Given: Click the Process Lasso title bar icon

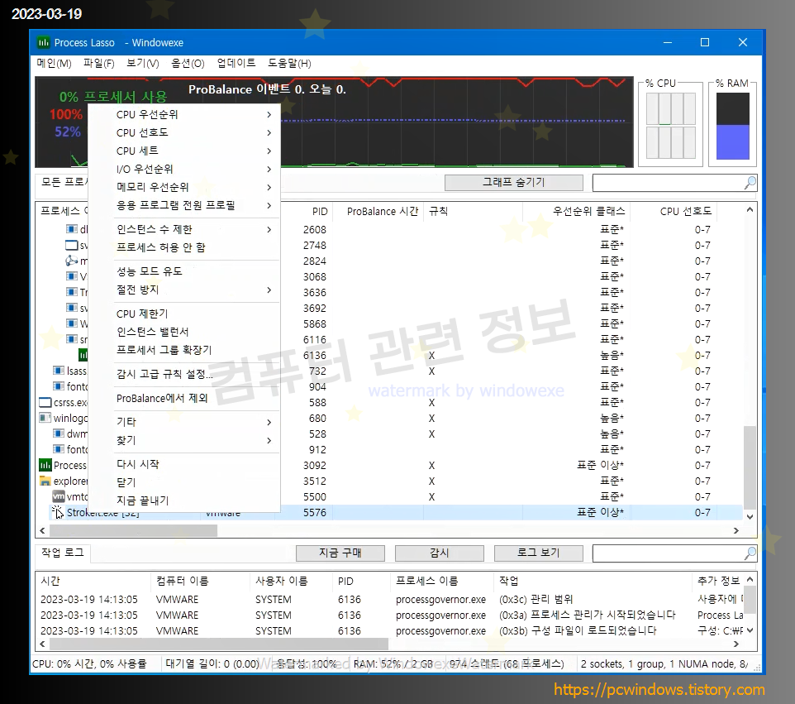Looking at the screenshot, I should point(44,43).
